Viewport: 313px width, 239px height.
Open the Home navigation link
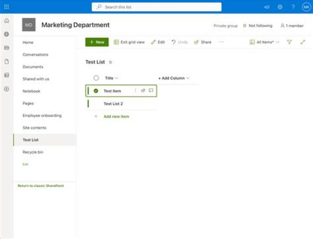point(28,43)
